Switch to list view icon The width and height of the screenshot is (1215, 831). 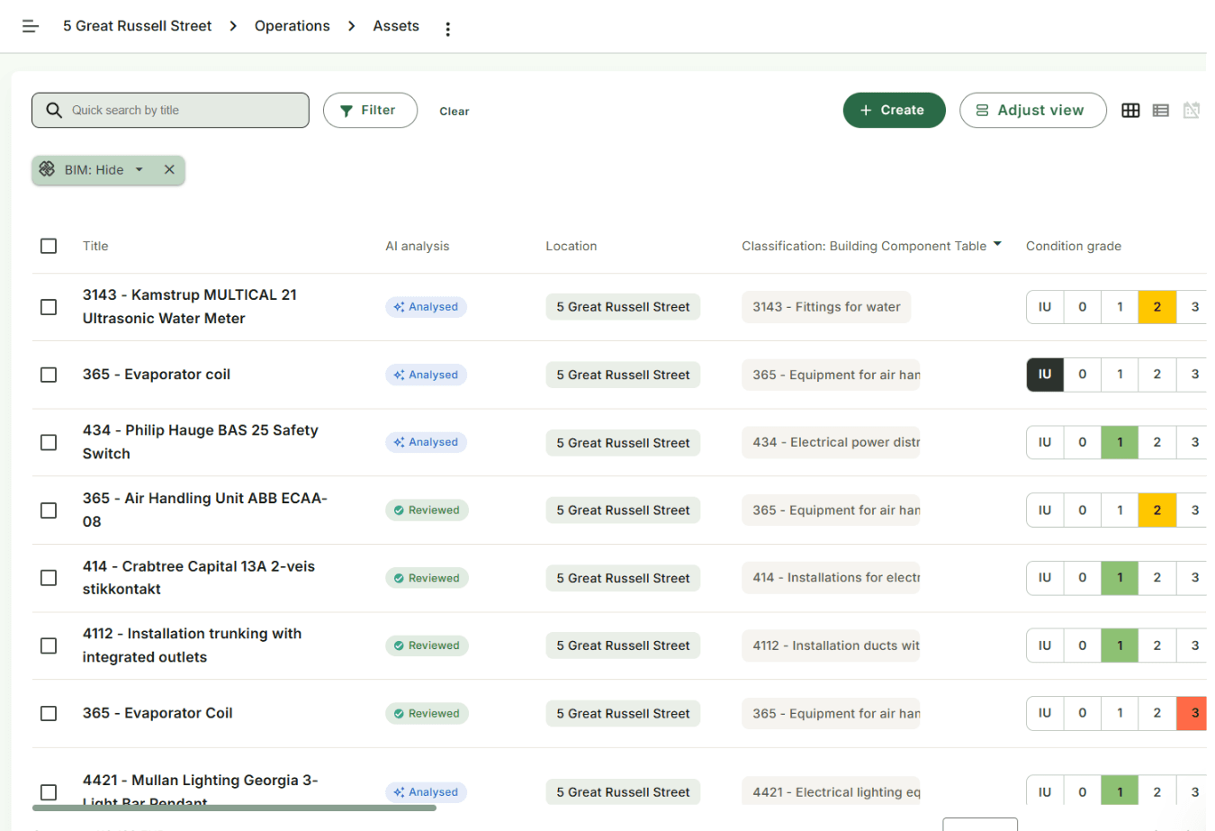click(1161, 110)
